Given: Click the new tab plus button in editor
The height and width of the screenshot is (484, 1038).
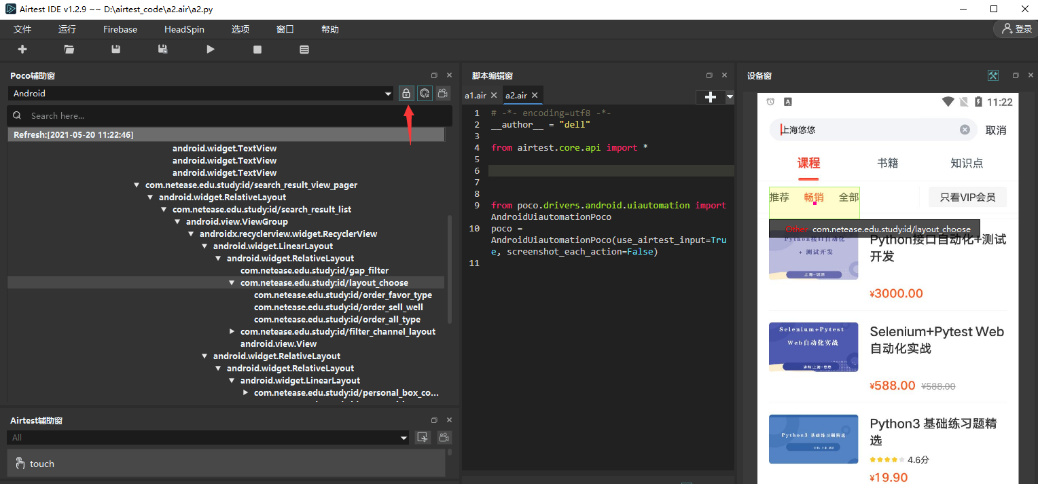Looking at the screenshot, I should (x=711, y=97).
